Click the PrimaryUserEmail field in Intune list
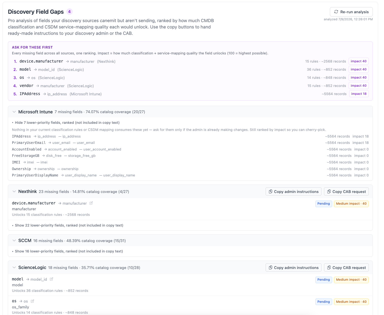 29,143
